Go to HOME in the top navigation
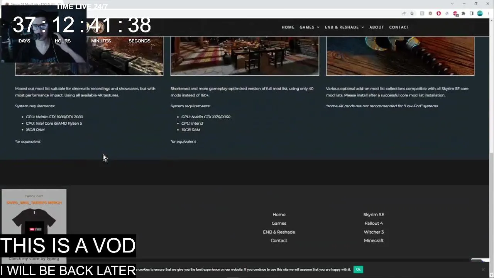494x278 pixels. point(288,27)
